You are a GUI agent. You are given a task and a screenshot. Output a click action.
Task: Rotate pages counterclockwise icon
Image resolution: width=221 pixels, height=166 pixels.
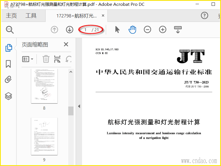click(68, 59)
